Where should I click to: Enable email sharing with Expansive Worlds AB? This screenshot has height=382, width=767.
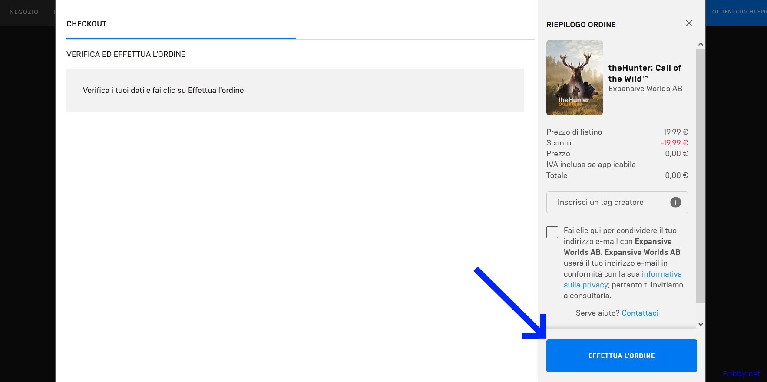point(552,232)
